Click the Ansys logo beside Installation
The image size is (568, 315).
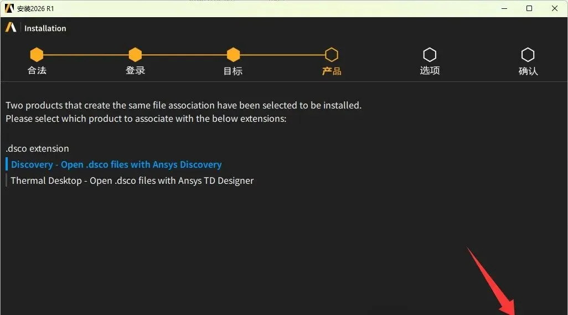tap(11, 28)
